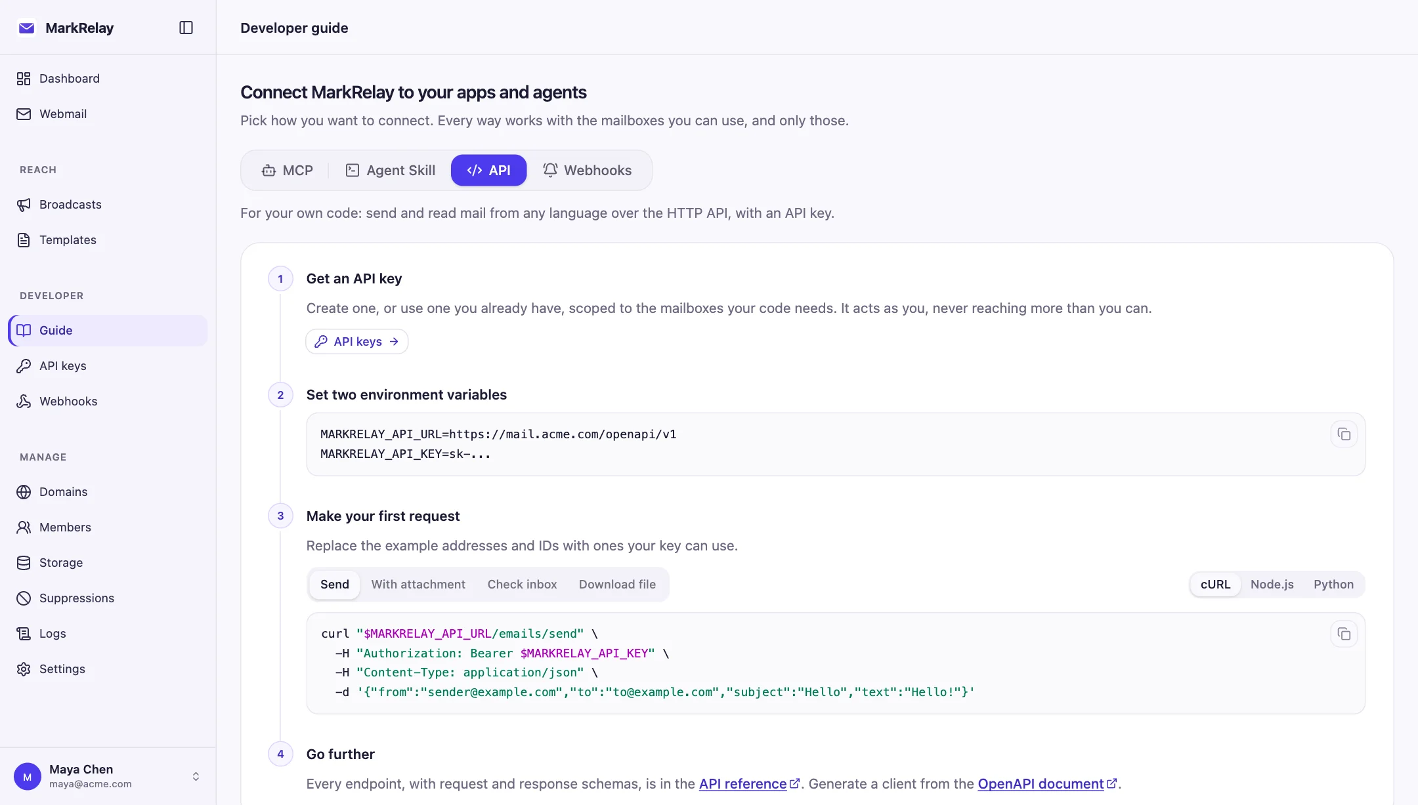Open the OpenAPI document link
Viewport: 1418px width, 805px height.
click(1047, 784)
